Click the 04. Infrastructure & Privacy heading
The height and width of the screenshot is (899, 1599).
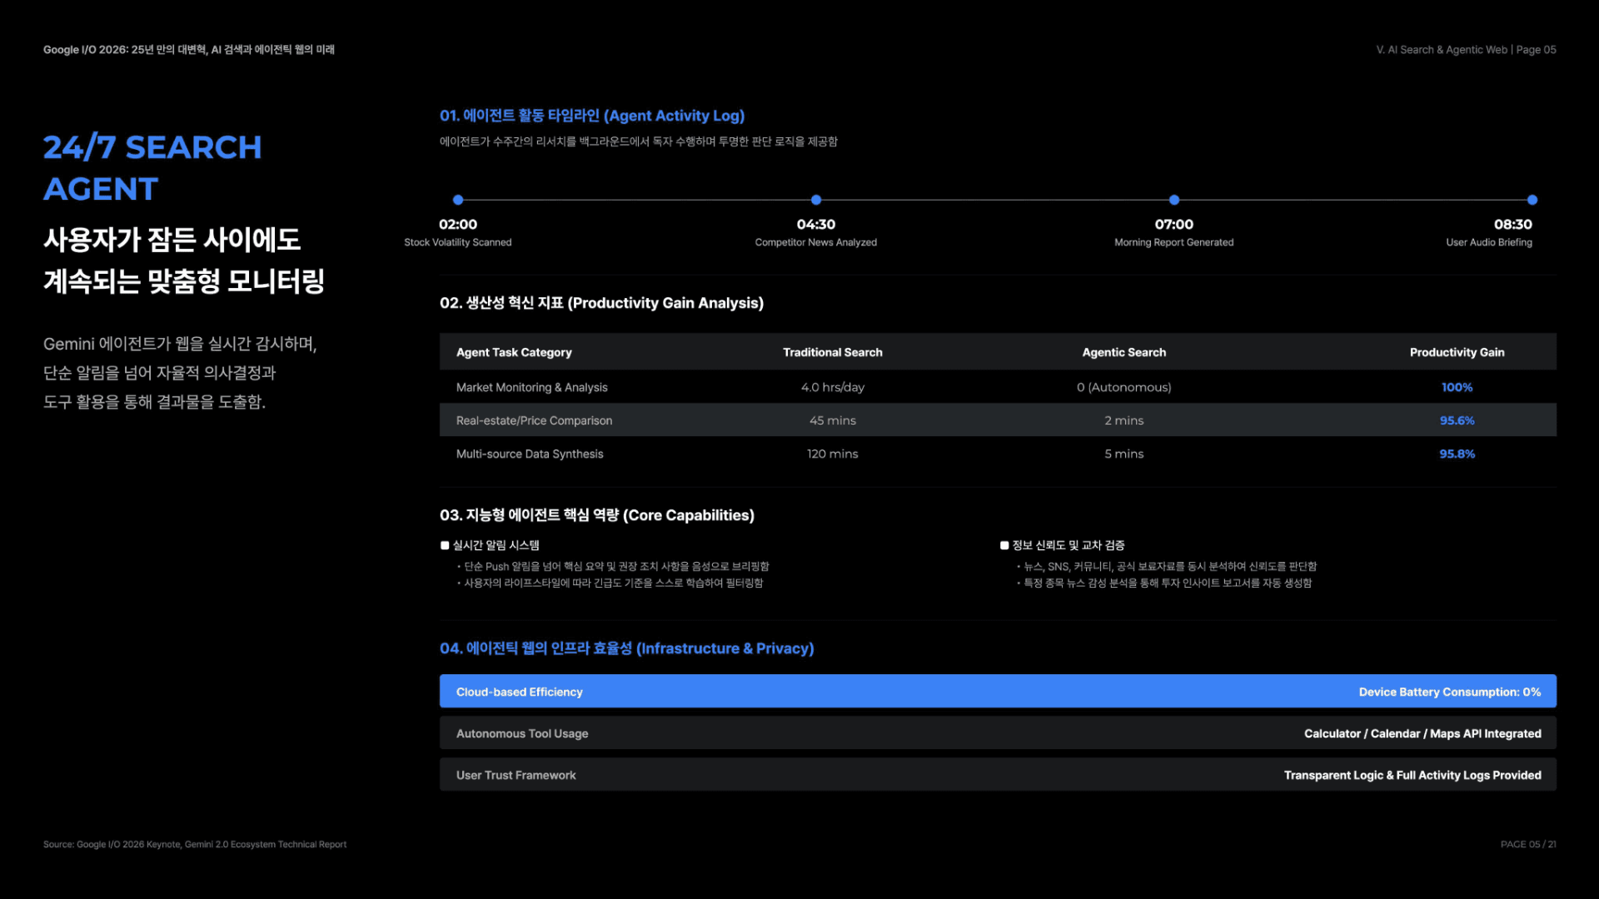627,648
